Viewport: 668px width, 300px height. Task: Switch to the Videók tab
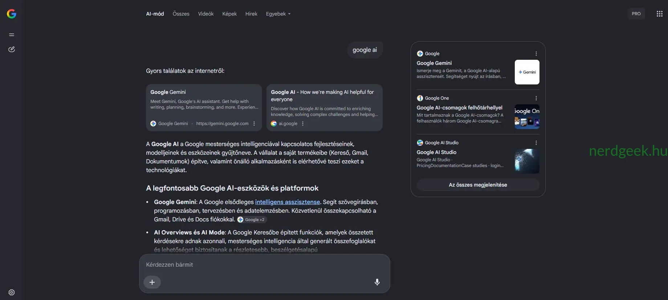(x=206, y=14)
